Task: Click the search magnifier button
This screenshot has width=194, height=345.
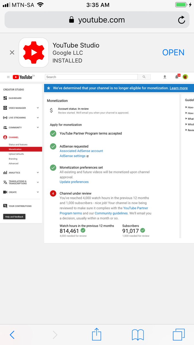Action: pos(144,77)
